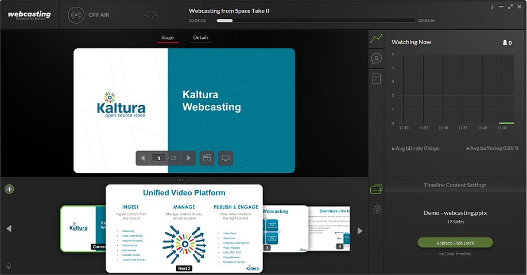Open the notes document panel

click(x=377, y=79)
